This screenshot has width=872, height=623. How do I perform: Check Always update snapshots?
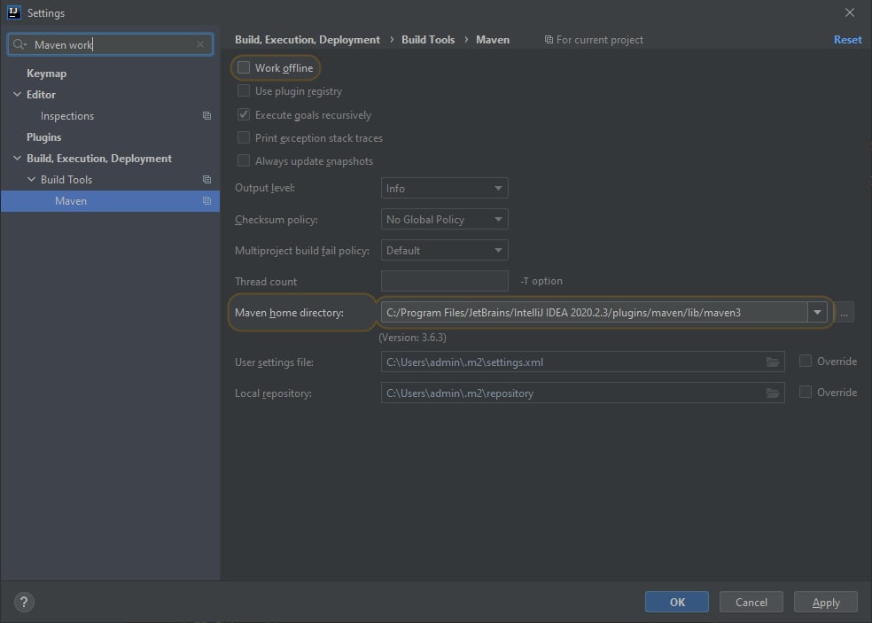point(244,160)
